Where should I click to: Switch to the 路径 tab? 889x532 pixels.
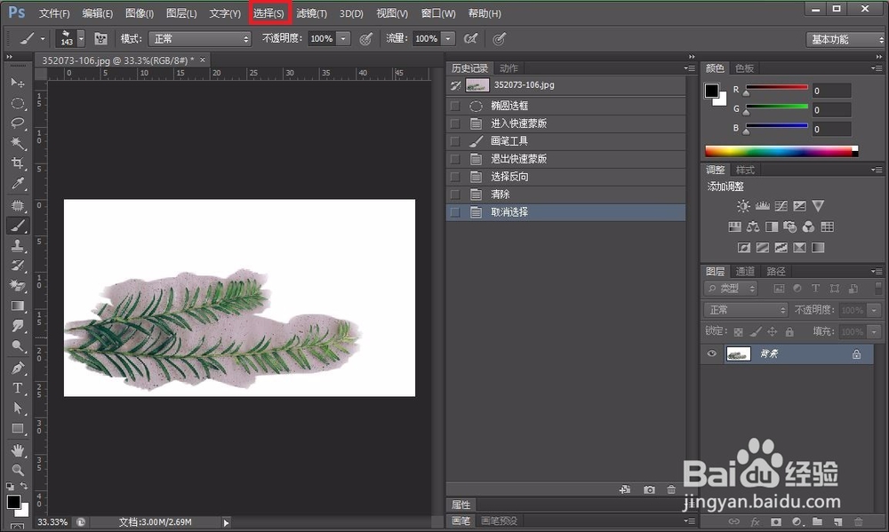[x=775, y=272]
